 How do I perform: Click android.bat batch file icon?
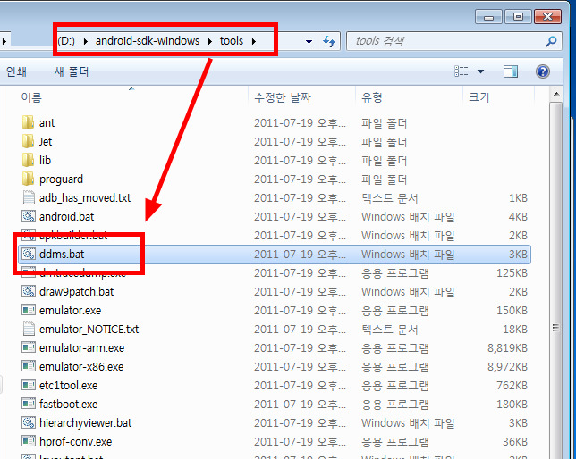click(29, 216)
